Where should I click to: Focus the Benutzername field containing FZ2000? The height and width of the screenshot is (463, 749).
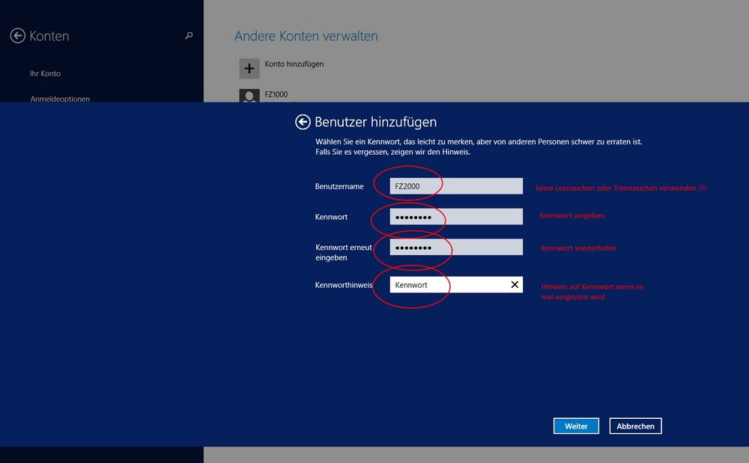pos(456,186)
